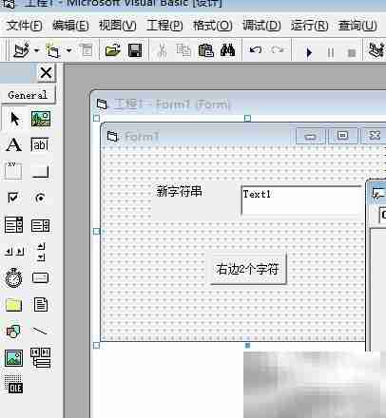This screenshot has width=386, height=418.
Task: Open the 编辑(E) menu
Action: [70, 26]
